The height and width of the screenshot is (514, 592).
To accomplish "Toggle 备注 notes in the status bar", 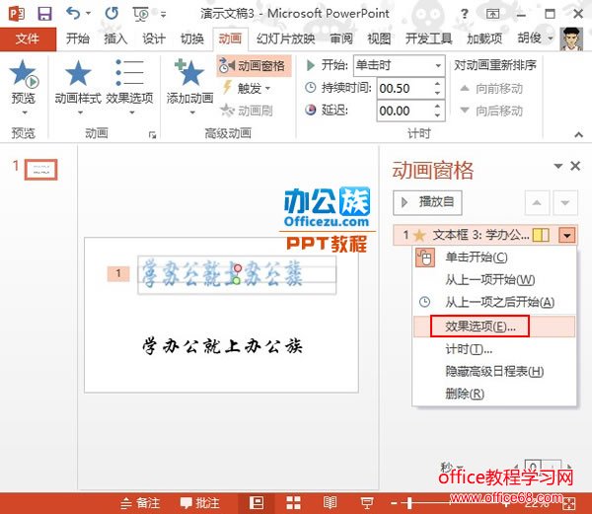I will point(140,503).
